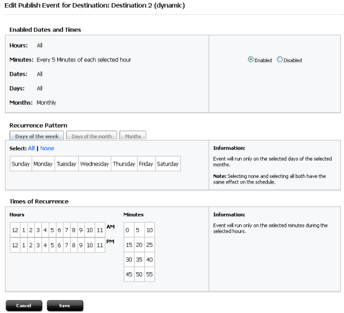Select hour 7 in the AM row
Screen dimensions: 344x313
66,230
